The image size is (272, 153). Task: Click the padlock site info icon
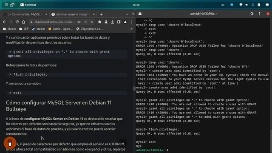tap(31, 22)
